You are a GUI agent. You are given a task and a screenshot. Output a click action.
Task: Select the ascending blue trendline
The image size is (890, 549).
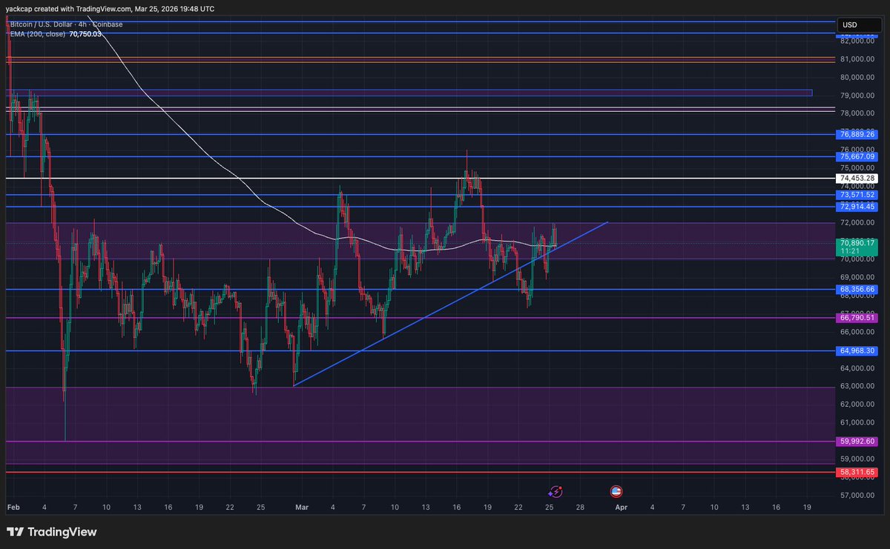pyautogui.click(x=451, y=304)
